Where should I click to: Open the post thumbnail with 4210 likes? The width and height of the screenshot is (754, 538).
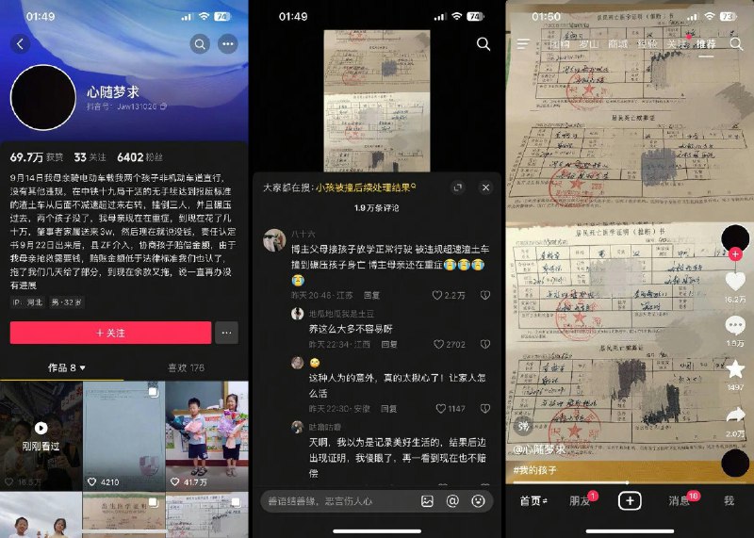(124, 435)
